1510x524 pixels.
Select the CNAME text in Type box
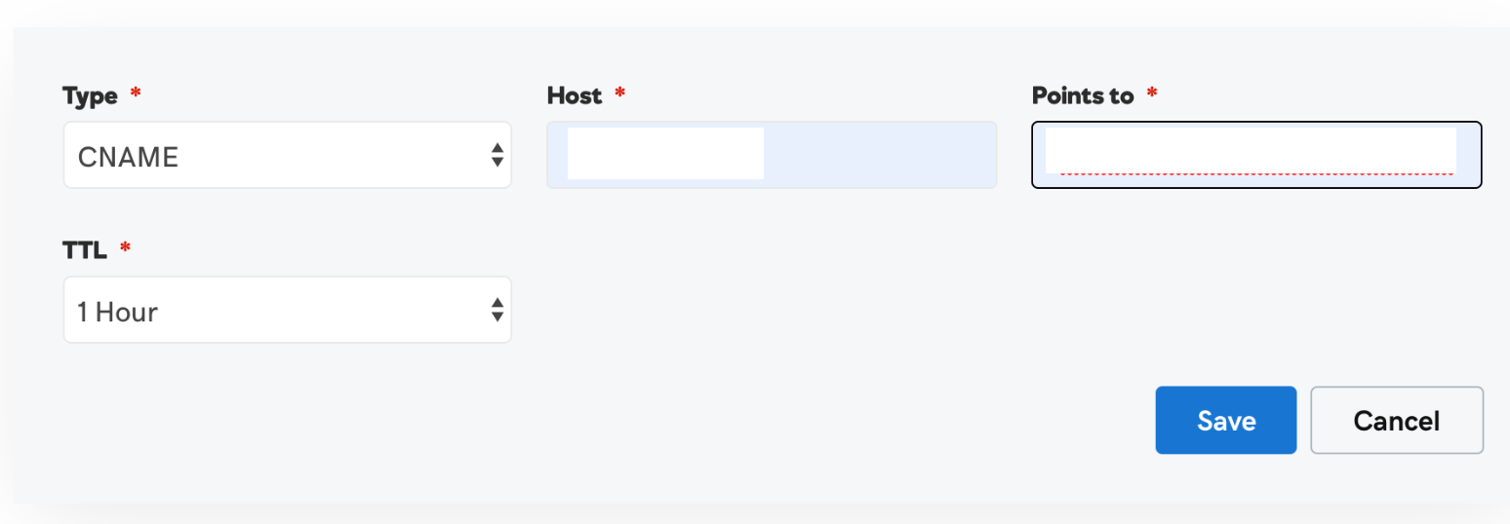(x=128, y=156)
